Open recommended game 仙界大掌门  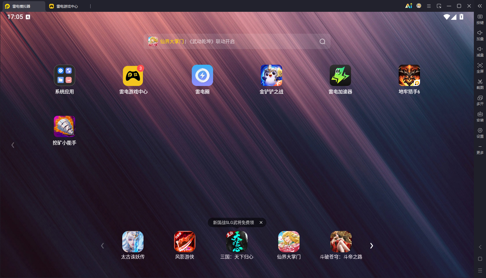click(x=289, y=242)
